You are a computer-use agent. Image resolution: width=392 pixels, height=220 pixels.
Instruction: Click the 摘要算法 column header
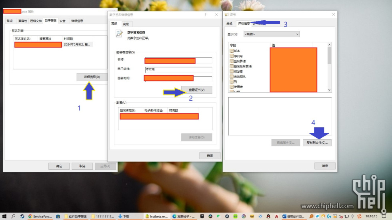click(x=50, y=39)
